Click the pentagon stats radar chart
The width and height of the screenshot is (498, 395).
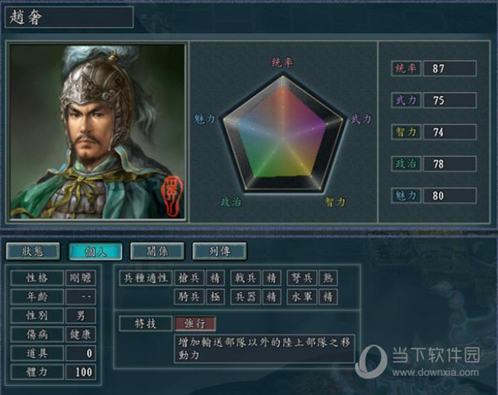pyautogui.click(x=283, y=134)
